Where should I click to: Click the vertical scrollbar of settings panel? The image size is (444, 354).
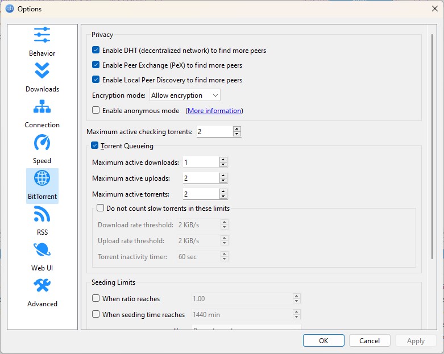click(x=432, y=146)
